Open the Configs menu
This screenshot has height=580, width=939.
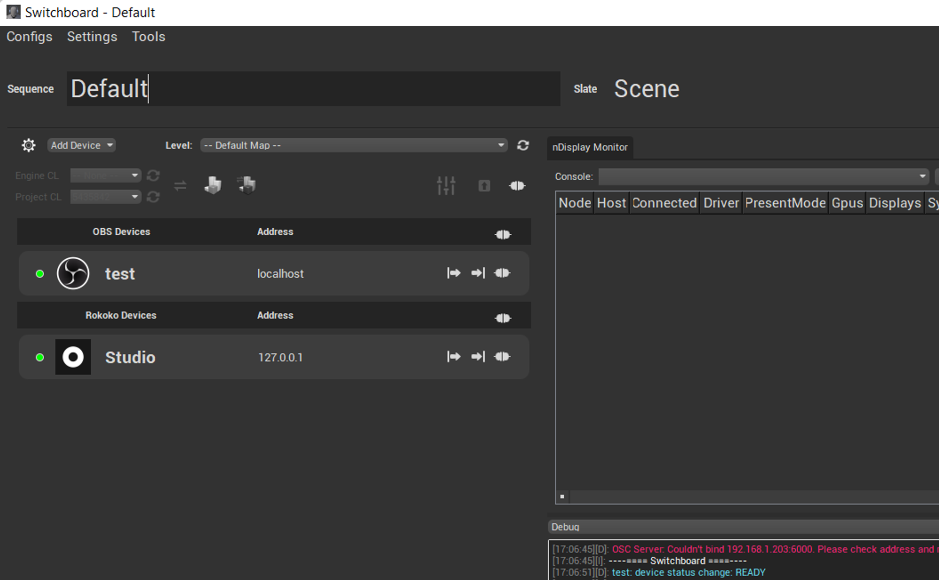tap(29, 37)
